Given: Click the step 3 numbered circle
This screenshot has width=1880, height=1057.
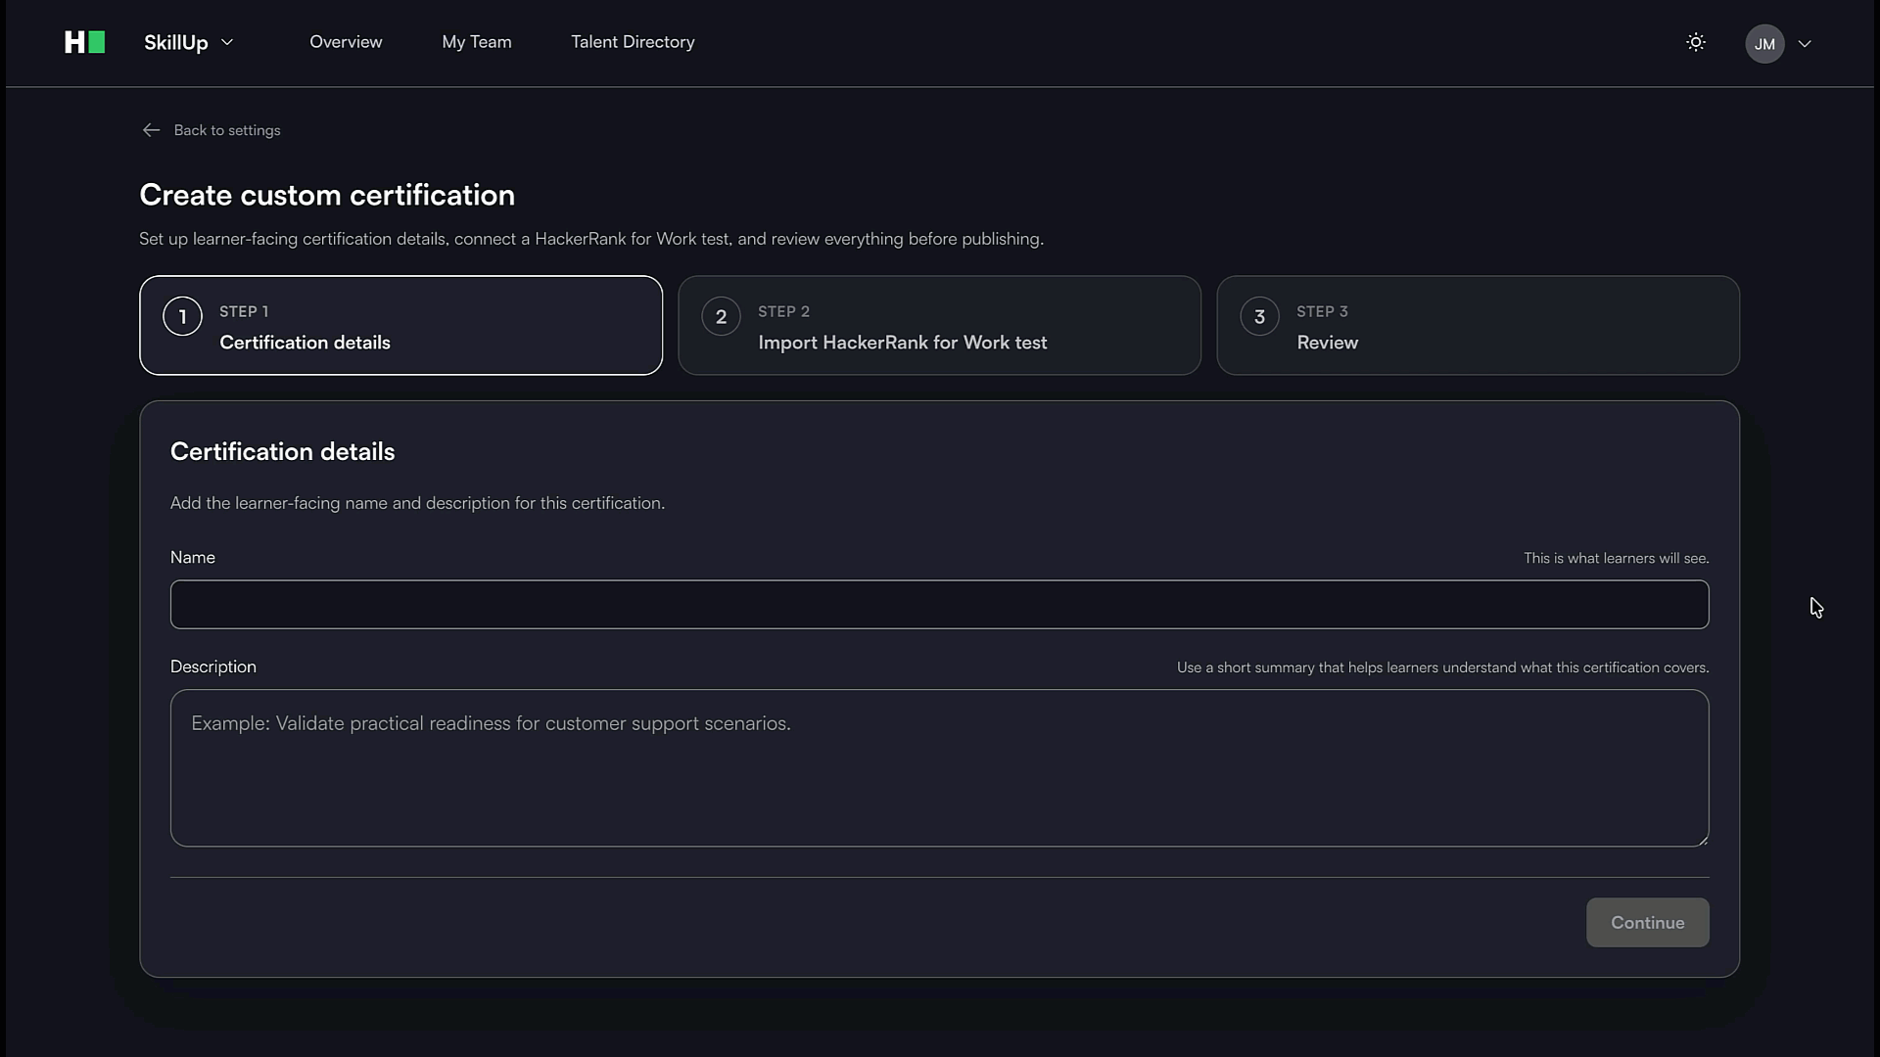Looking at the screenshot, I should pyautogui.click(x=1259, y=315).
